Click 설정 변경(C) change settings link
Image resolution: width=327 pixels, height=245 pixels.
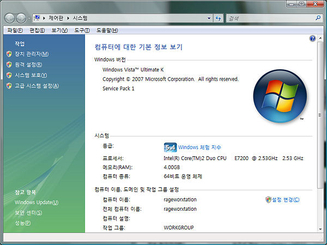click(x=286, y=200)
